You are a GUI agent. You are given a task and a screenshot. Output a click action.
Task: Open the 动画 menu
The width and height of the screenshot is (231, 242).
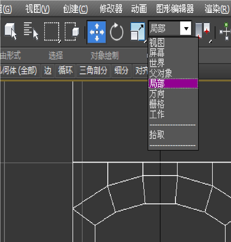tap(139, 9)
